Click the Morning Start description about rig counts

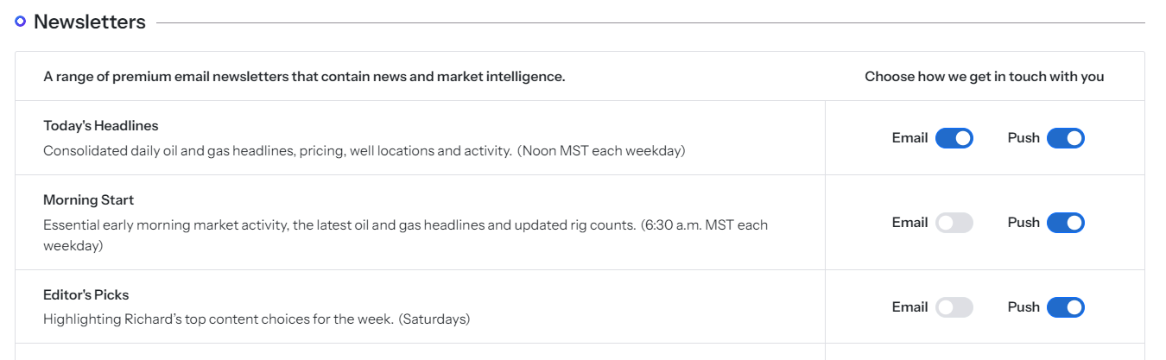coord(405,225)
